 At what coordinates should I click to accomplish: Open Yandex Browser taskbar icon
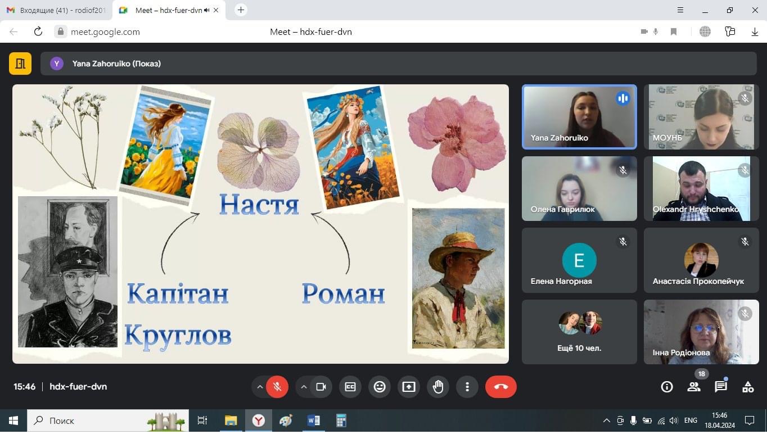(x=258, y=421)
